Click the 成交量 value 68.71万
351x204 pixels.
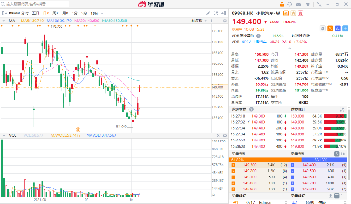pyautogui.click(x=342, y=54)
